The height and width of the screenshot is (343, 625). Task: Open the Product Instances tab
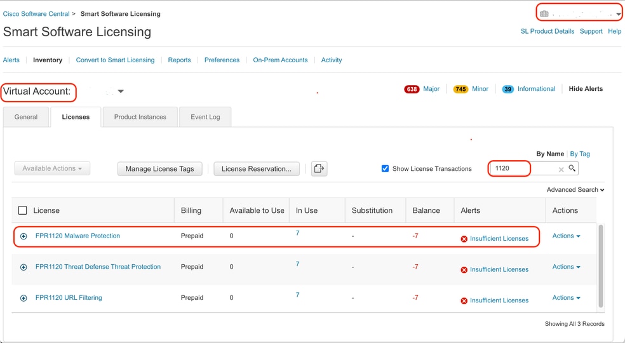pyautogui.click(x=140, y=117)
